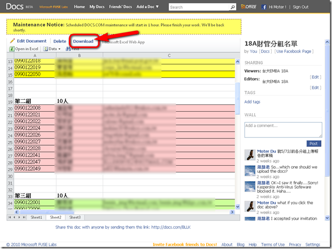Click spreadsheet scroll down arrow
The image size is (332, 249).
(x=238, y=206)
